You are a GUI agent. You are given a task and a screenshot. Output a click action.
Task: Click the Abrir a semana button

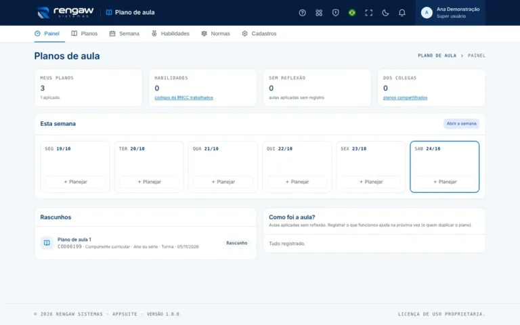tap(461, 124)
